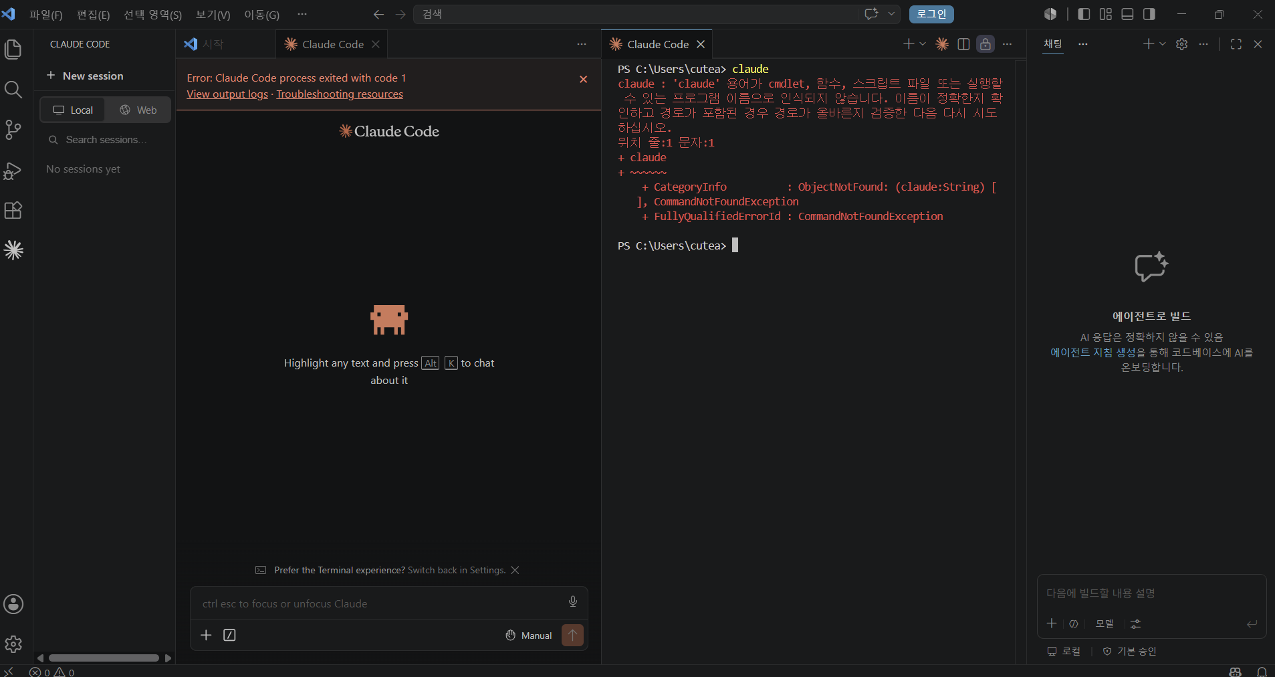Add context with plus in chat input
Screen dimensions: 1275x677
[x=1052, y=623]
